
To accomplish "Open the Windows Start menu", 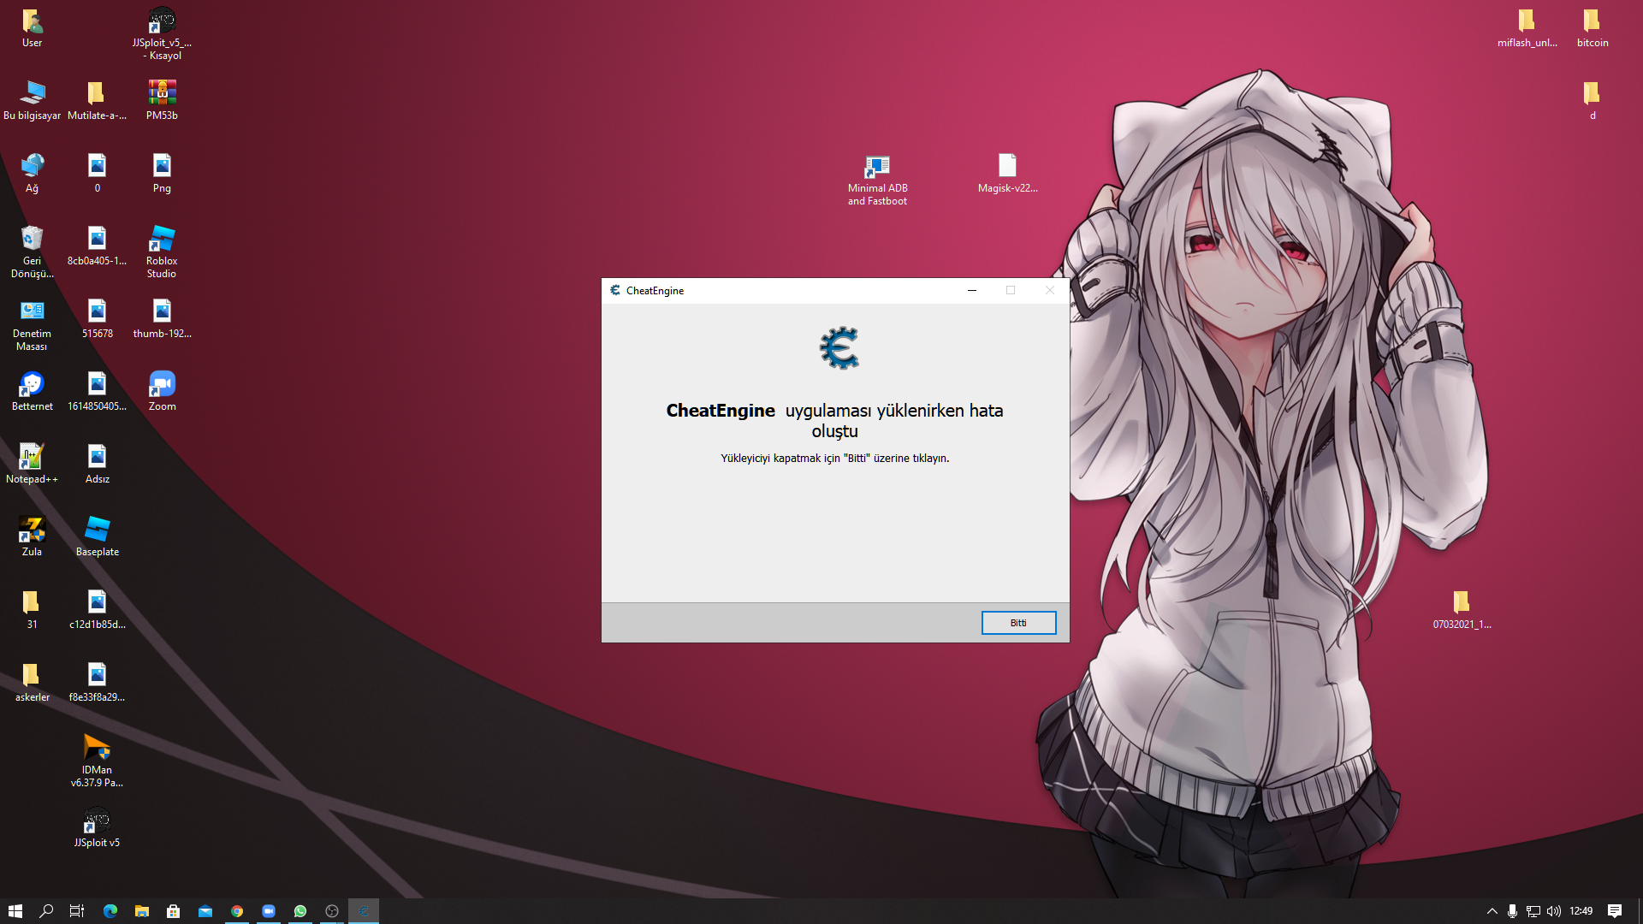I will [x=15, y=911].
